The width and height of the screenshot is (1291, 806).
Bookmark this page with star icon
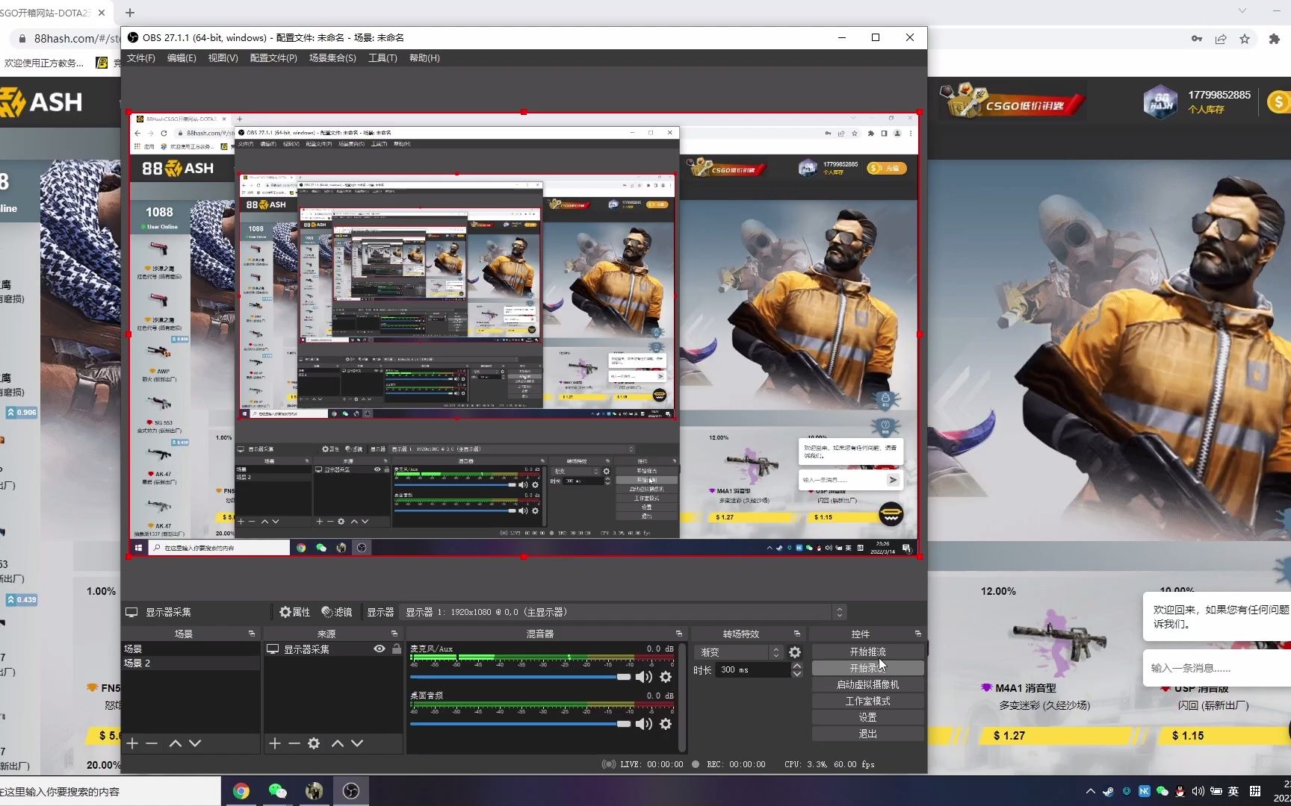[x=1245, y=39]
